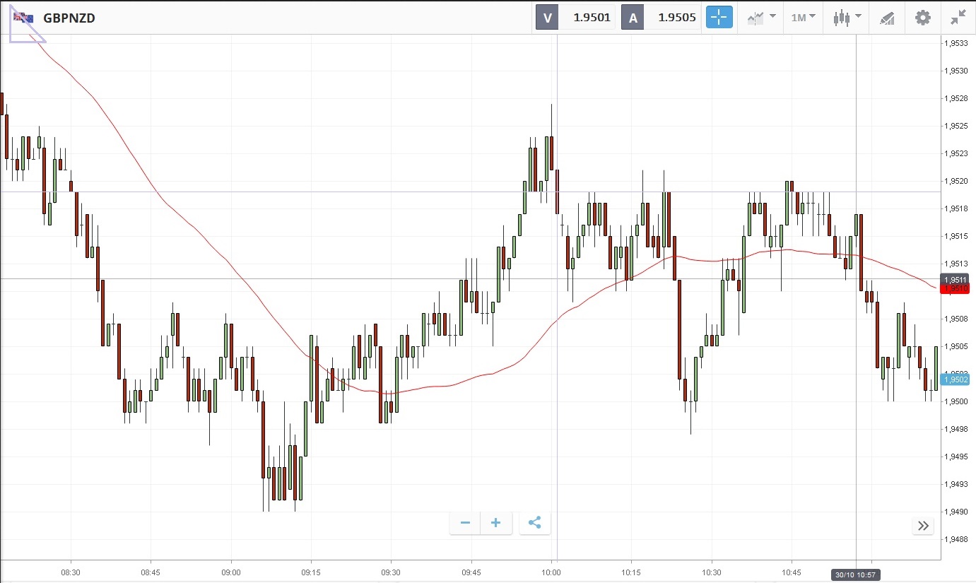Open the drawing tools icon

(887, 18)
